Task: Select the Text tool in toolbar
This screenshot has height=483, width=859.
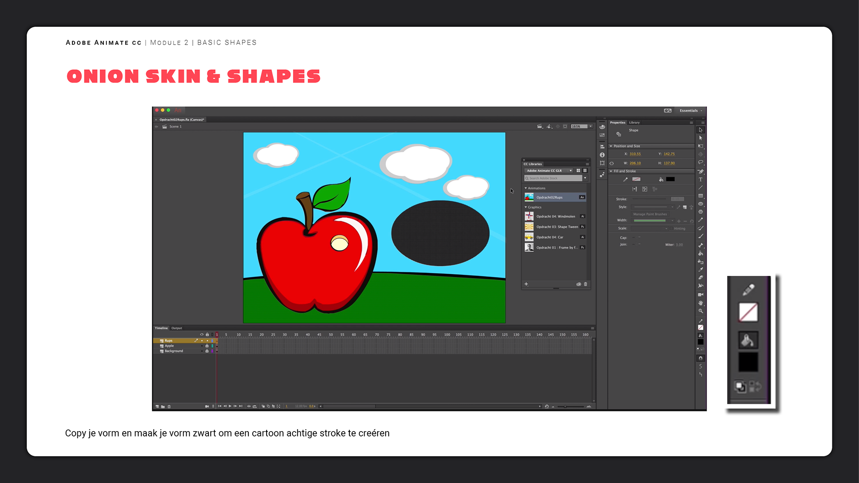Action: click(x=701, y=179)
